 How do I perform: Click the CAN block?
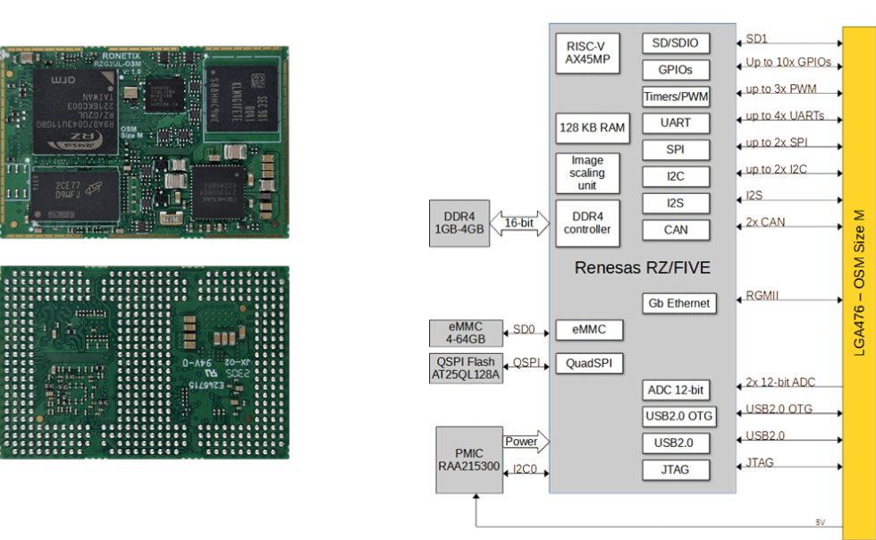pos(676,230)
